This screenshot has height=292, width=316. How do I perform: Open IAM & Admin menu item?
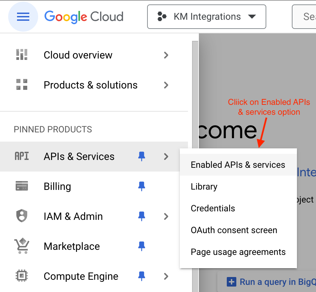click(94, 216)
